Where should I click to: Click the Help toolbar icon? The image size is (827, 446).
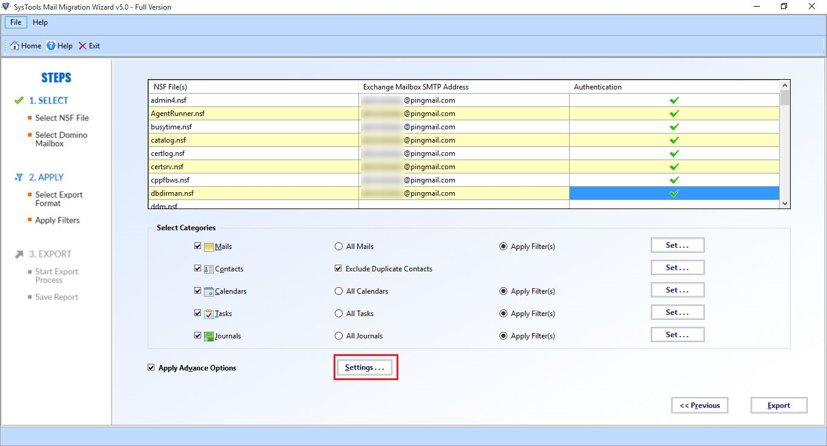pos(51,46)
